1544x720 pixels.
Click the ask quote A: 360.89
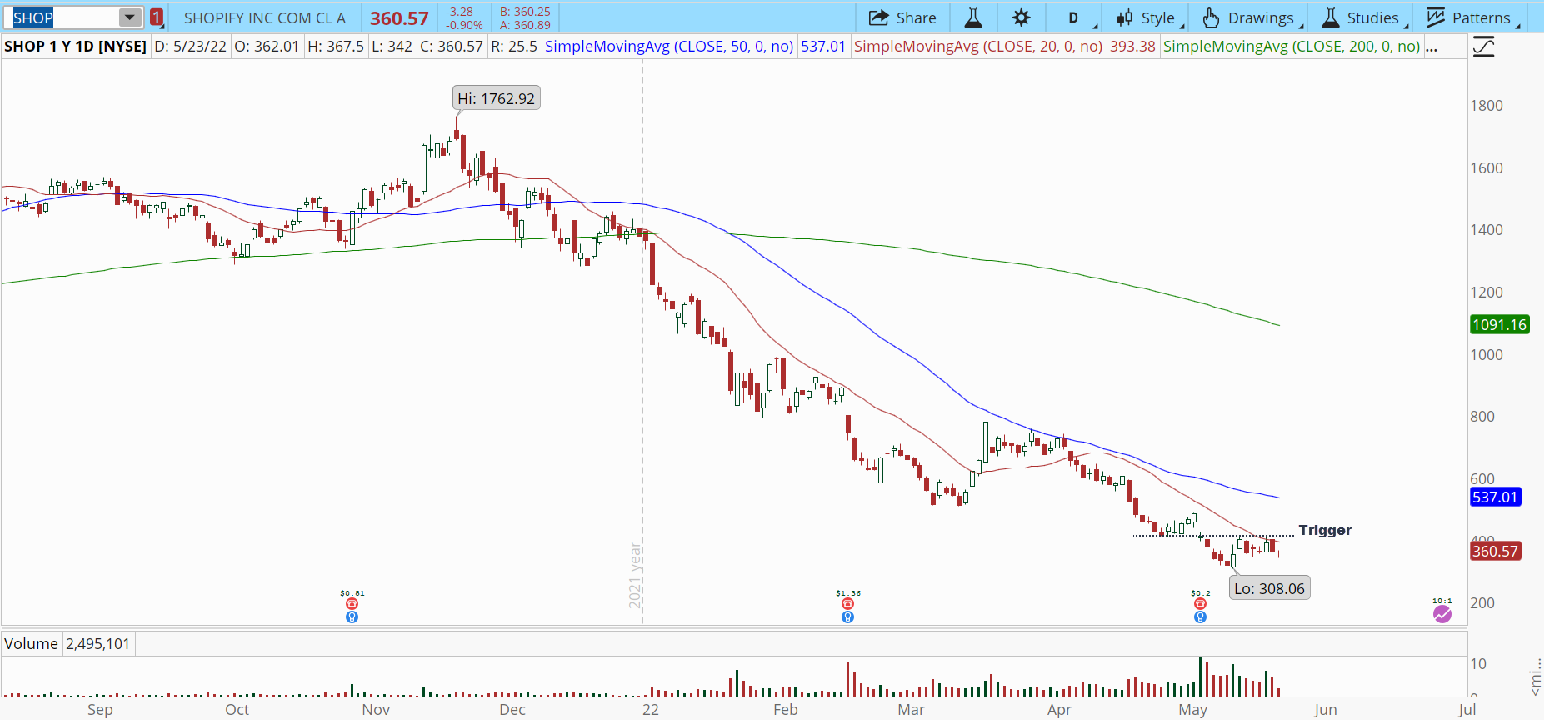click(525, 25)
